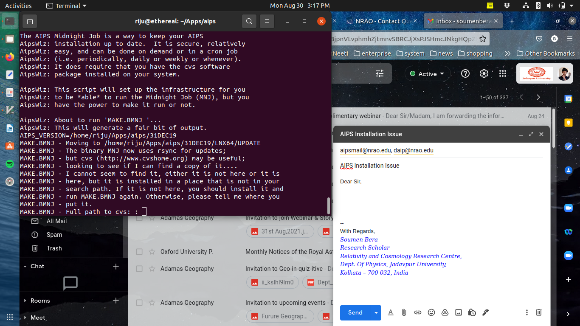Open the Spam folder
Screen dimensions: 580x326
[x=54, y=235]
